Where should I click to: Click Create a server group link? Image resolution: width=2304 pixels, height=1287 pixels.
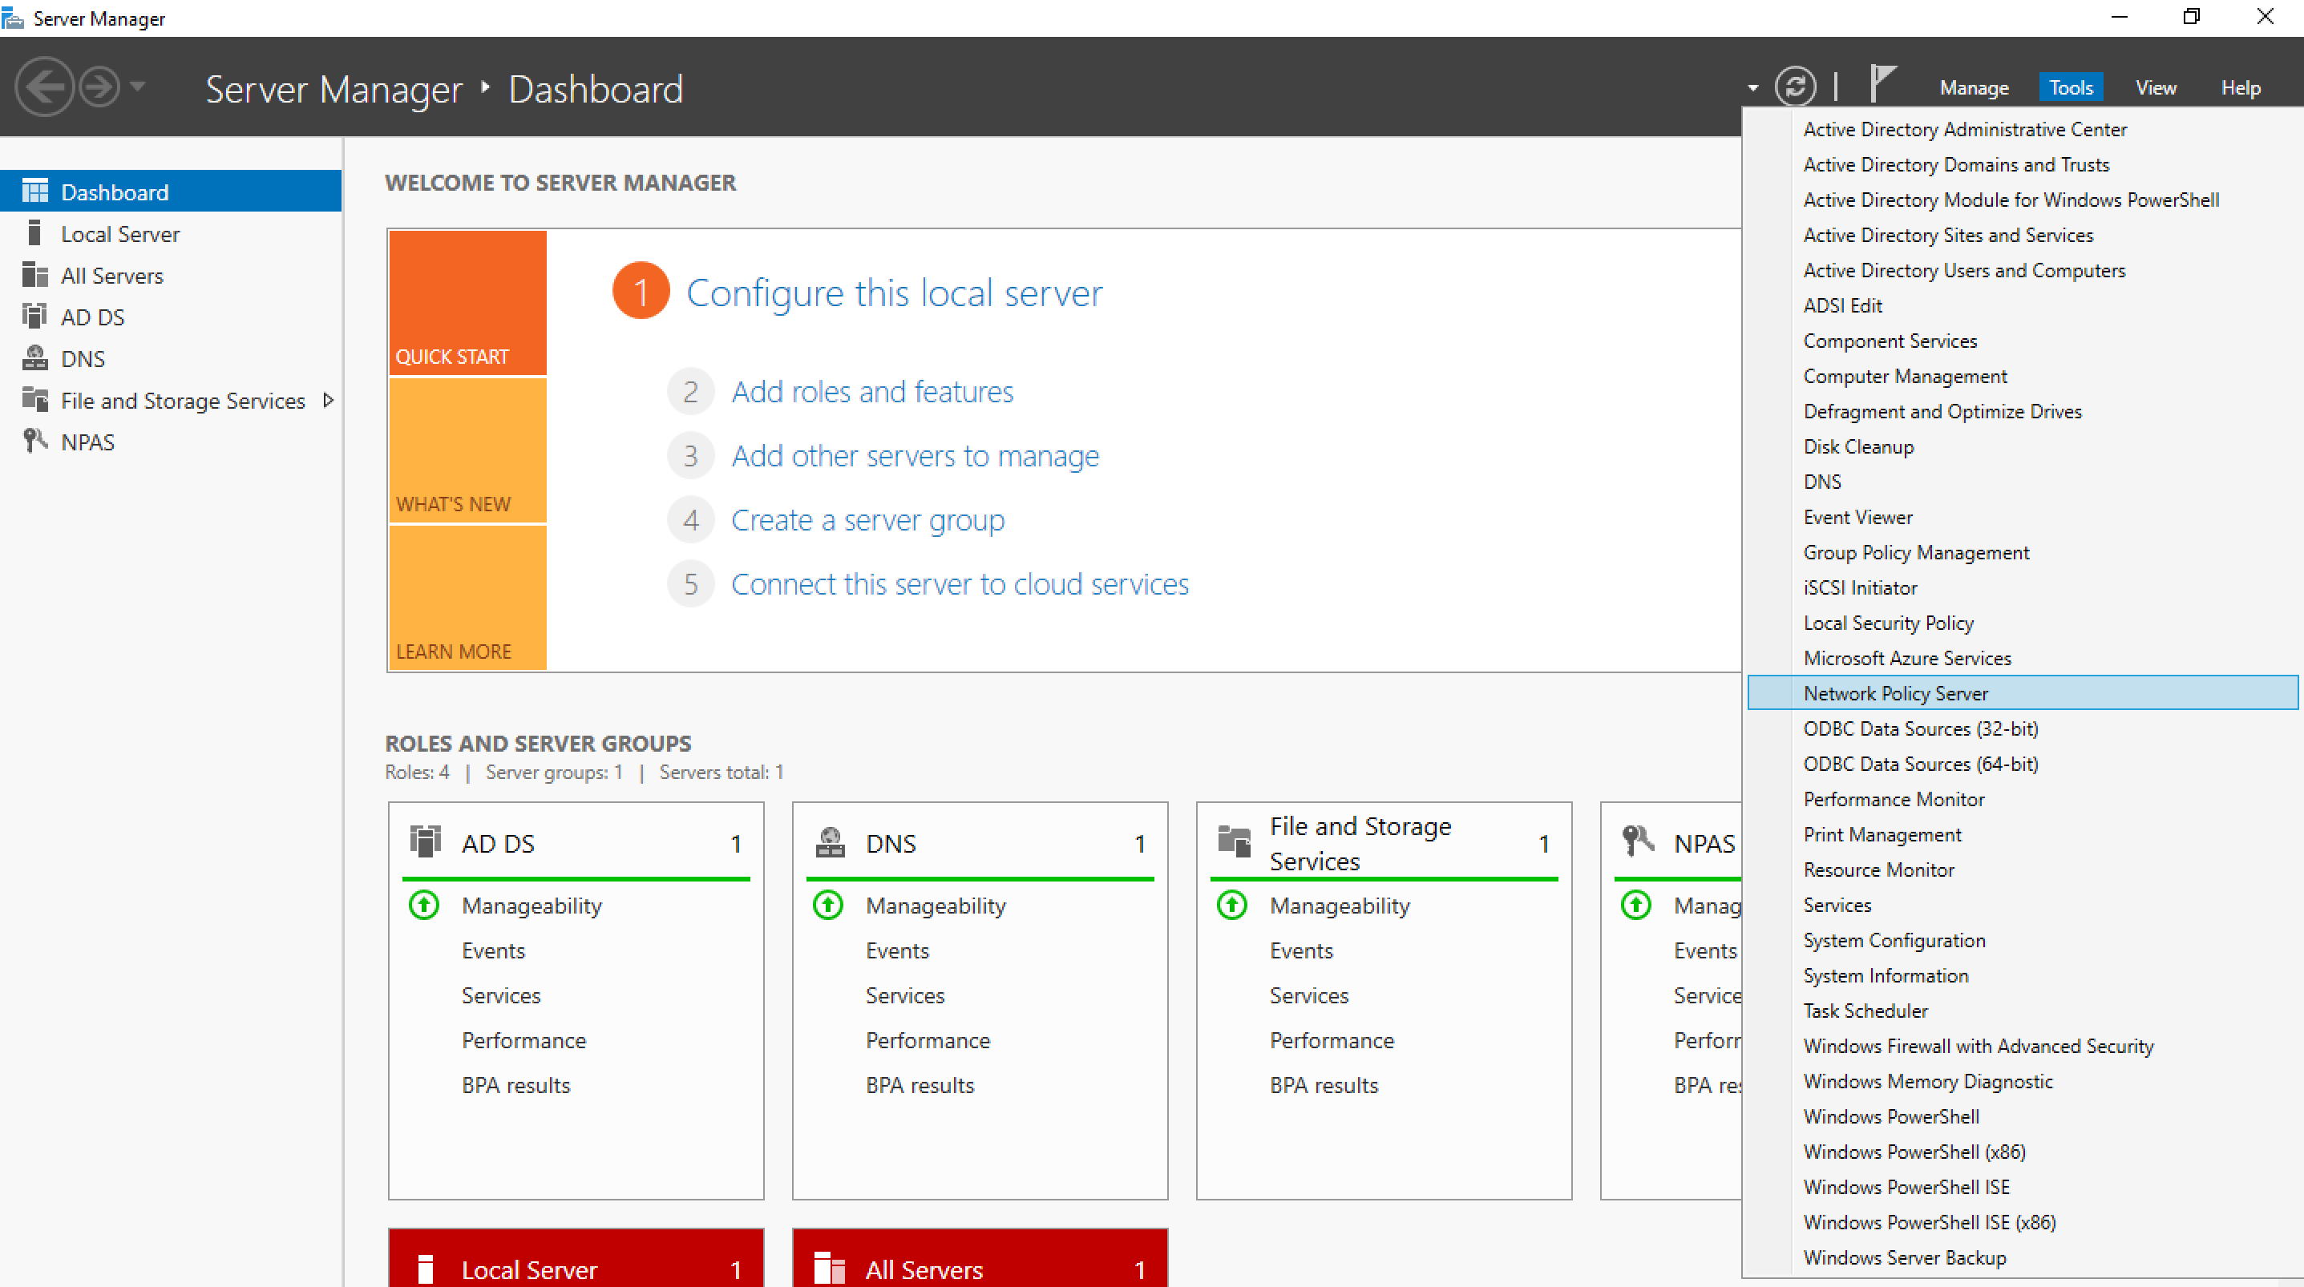[867, 519]
